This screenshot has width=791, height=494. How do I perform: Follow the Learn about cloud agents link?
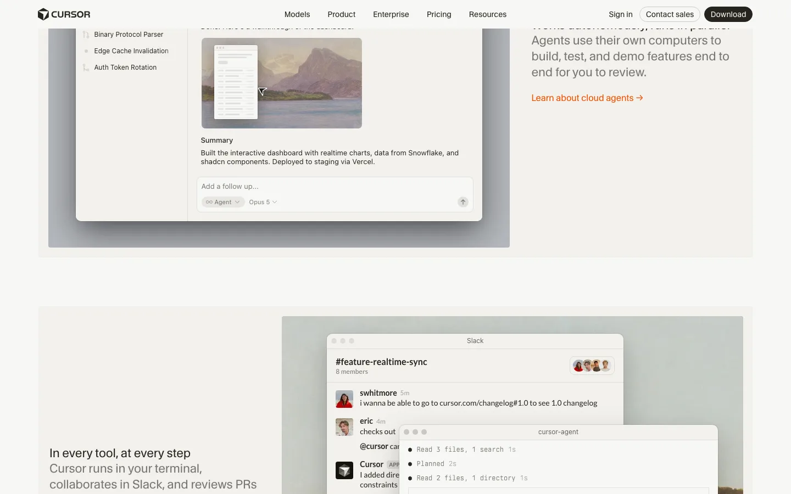point(587,98)
